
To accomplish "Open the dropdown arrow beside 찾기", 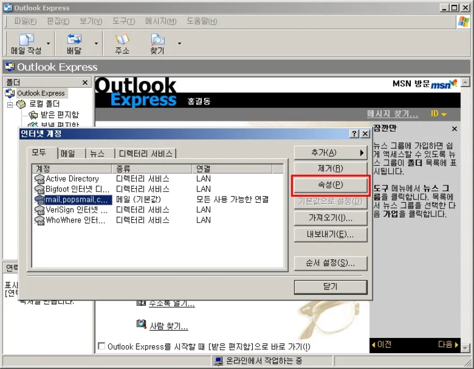I will point(179,44).
